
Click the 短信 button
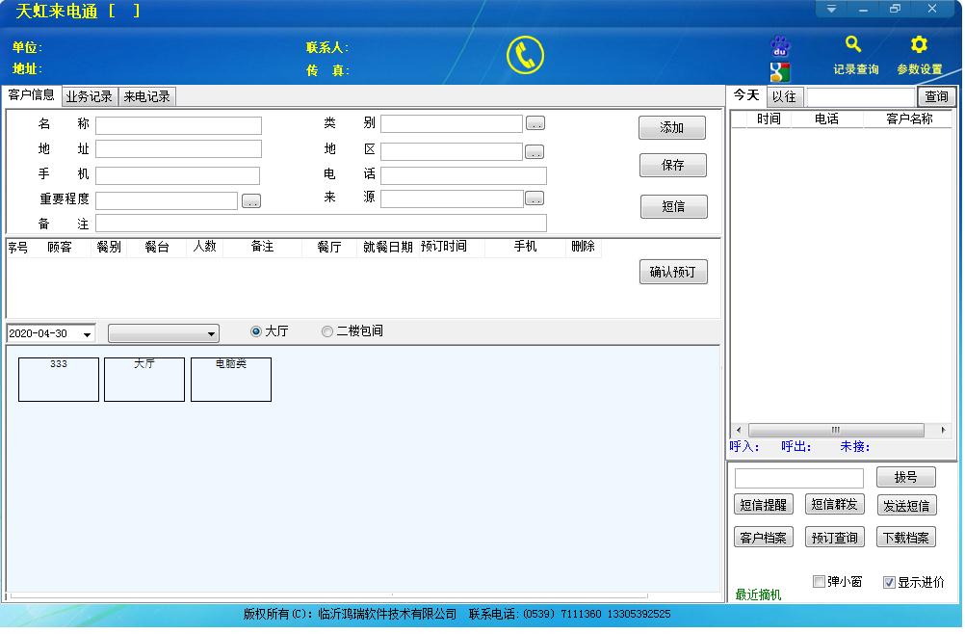point(673,206)
